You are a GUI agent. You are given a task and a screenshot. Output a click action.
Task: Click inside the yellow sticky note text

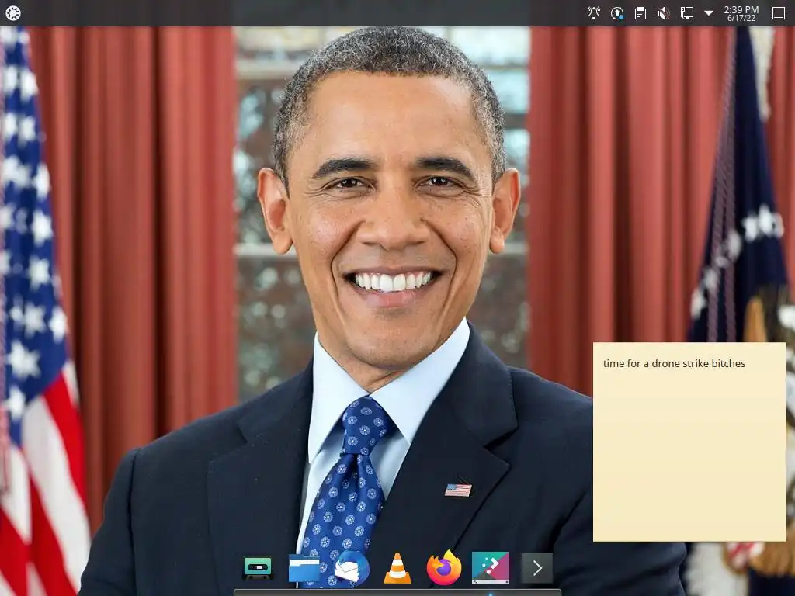coord(674,363)
